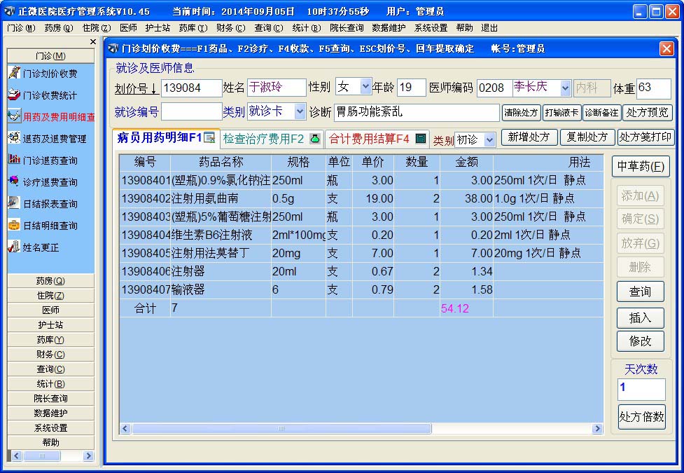The image size is (684, 473).
Task: Open 姓名更正 sidebar icon
Action: click(14, 247)
